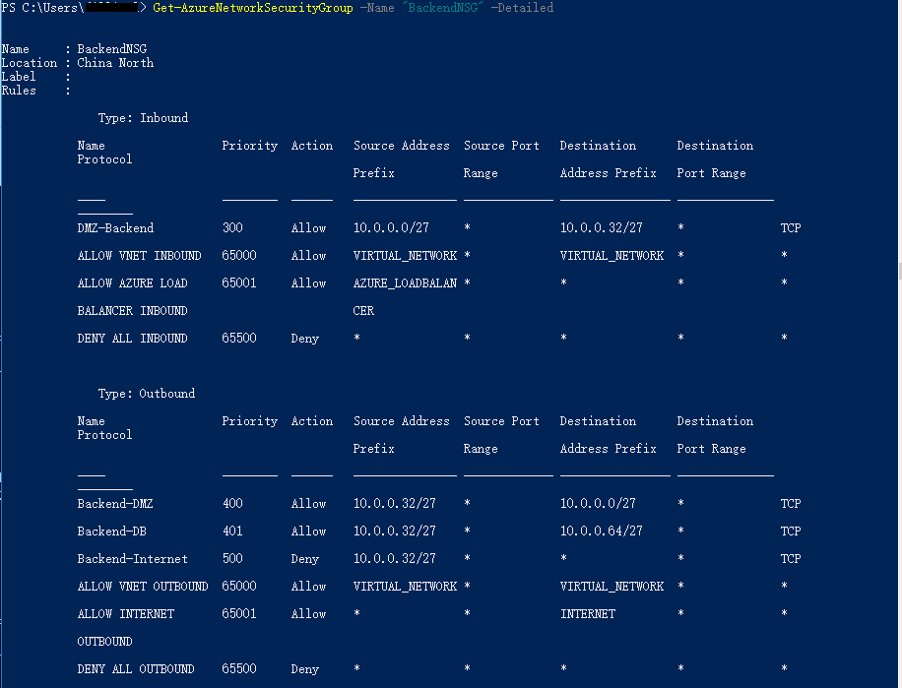Click the China North location value
This screenshot has height=688, width=902.
pos(115,63)
